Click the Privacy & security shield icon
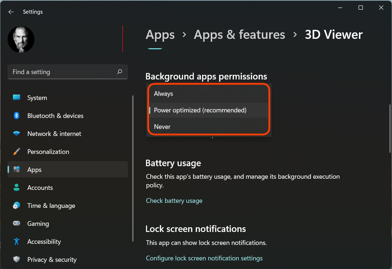Image resolution: width=392 pixels, height=269 pixels. (x=17, y=259)
